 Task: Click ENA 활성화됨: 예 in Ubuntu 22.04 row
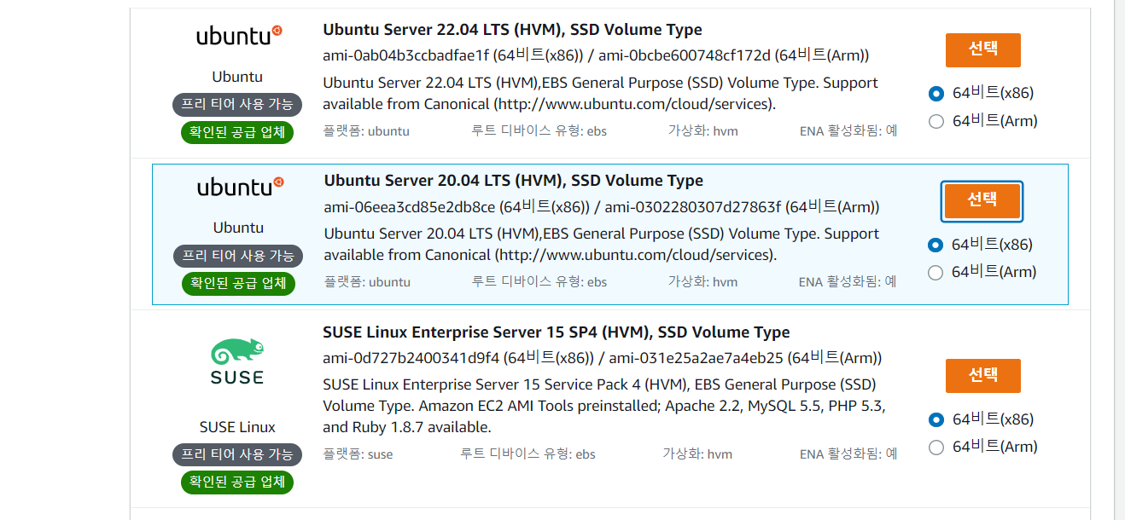tap(848, 131)
